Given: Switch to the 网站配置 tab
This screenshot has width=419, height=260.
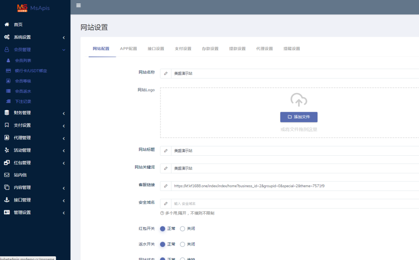Looking at the screenshot, I should click(x=101, y=49).
